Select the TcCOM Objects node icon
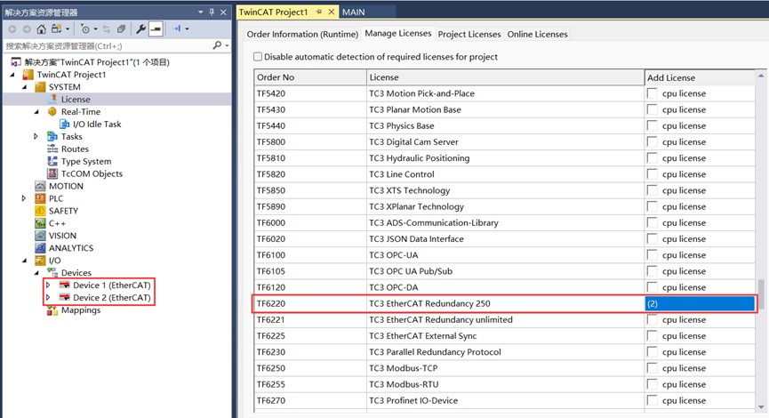This screenshot has height=418, width=769. coord(52,173)
